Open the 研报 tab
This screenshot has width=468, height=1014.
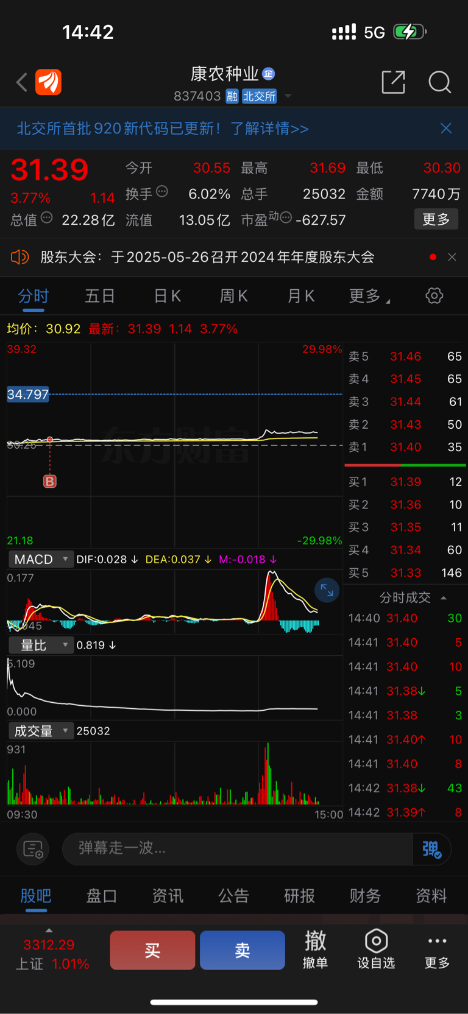tap(299, 896)
